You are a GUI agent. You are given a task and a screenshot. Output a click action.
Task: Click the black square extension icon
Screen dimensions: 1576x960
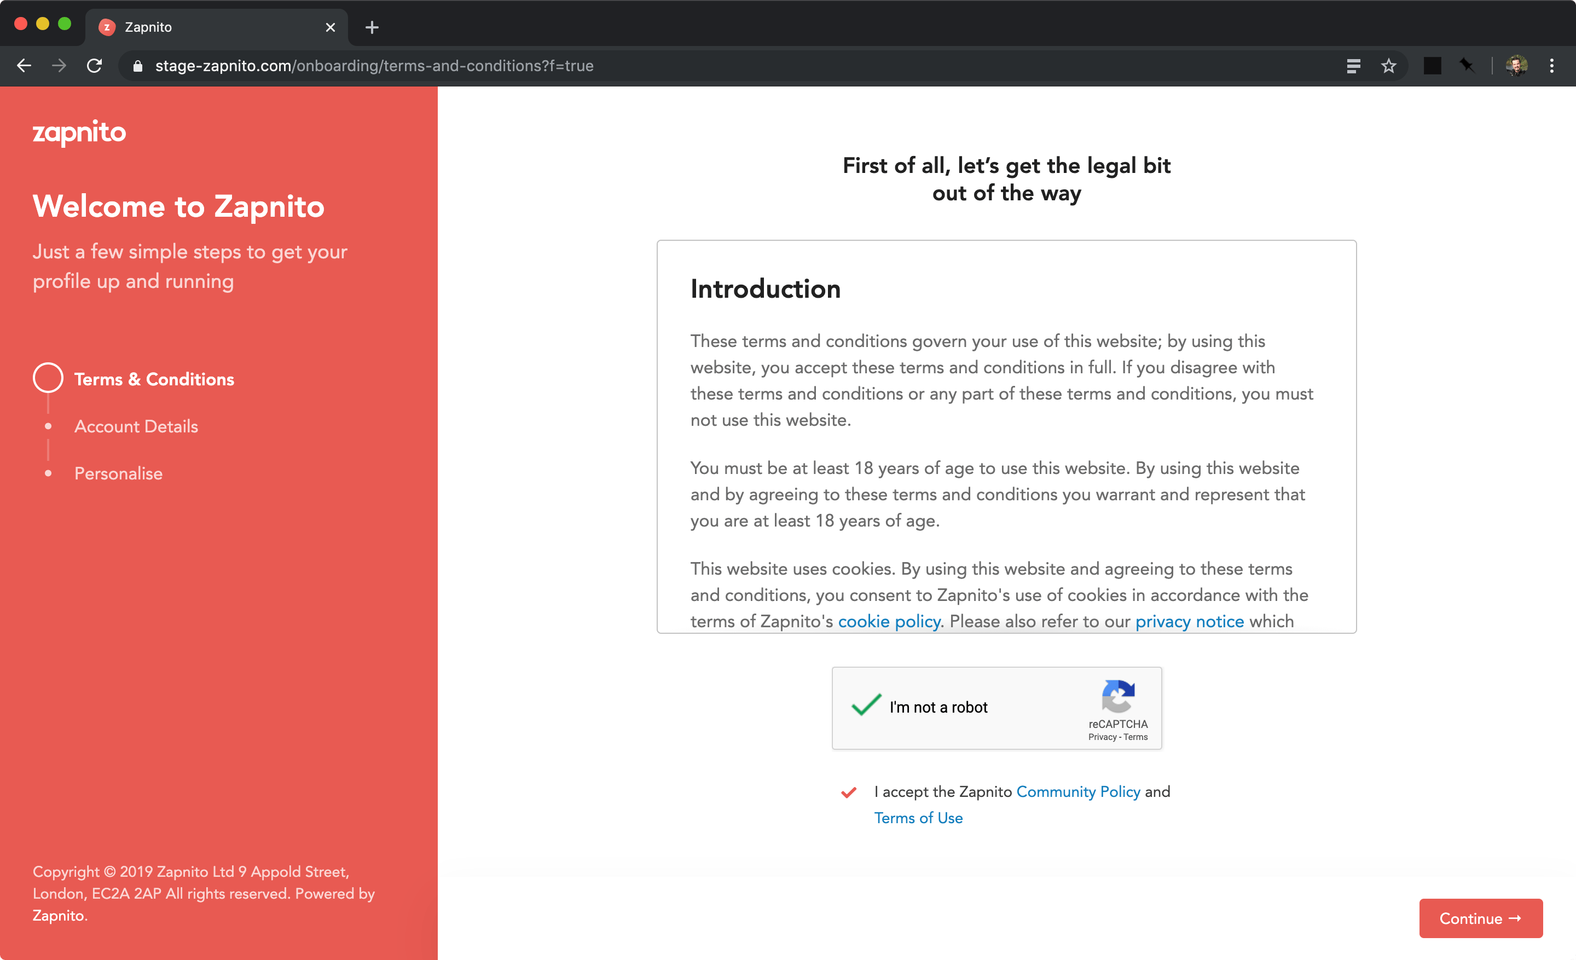(x=1432, y=66)
